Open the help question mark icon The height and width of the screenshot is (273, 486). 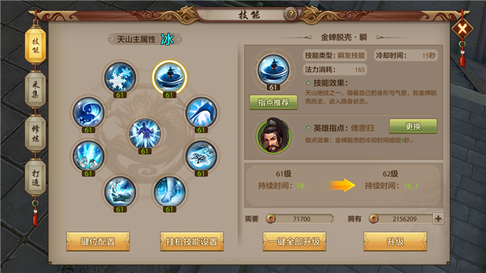coord(291,14)
